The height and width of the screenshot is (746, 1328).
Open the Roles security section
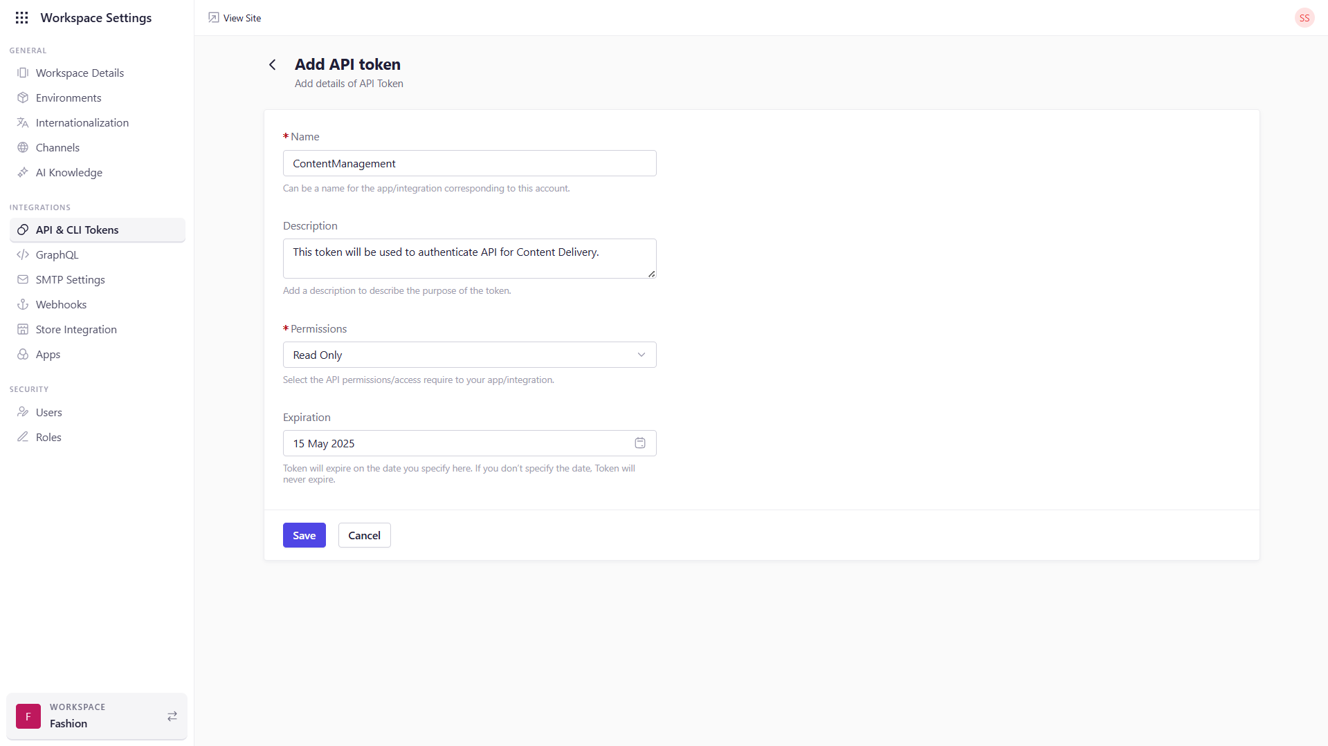49,437
